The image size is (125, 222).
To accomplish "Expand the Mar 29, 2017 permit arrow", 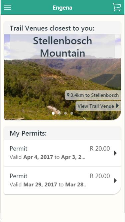I will (115, 180).
